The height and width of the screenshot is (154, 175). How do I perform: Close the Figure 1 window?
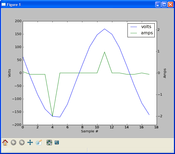click(x=170, y=5)
